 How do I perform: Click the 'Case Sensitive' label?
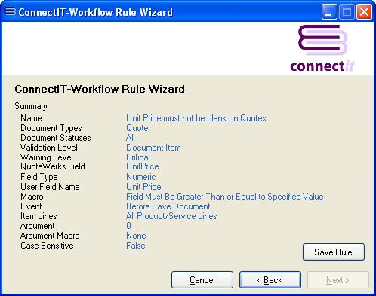click(x=47, y=246)
